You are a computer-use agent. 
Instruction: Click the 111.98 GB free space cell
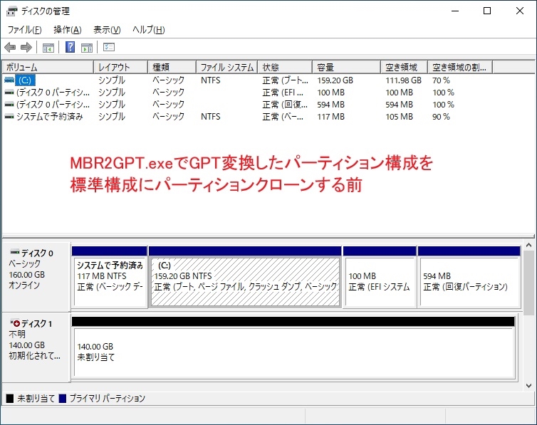pos(403,80)
